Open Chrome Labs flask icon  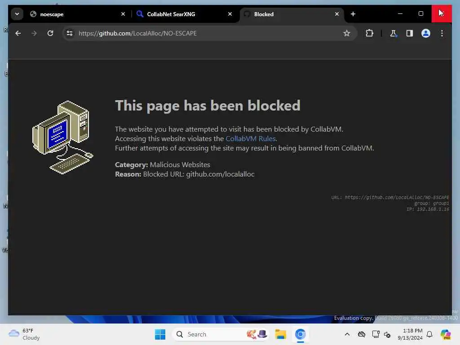click(393, 33)
